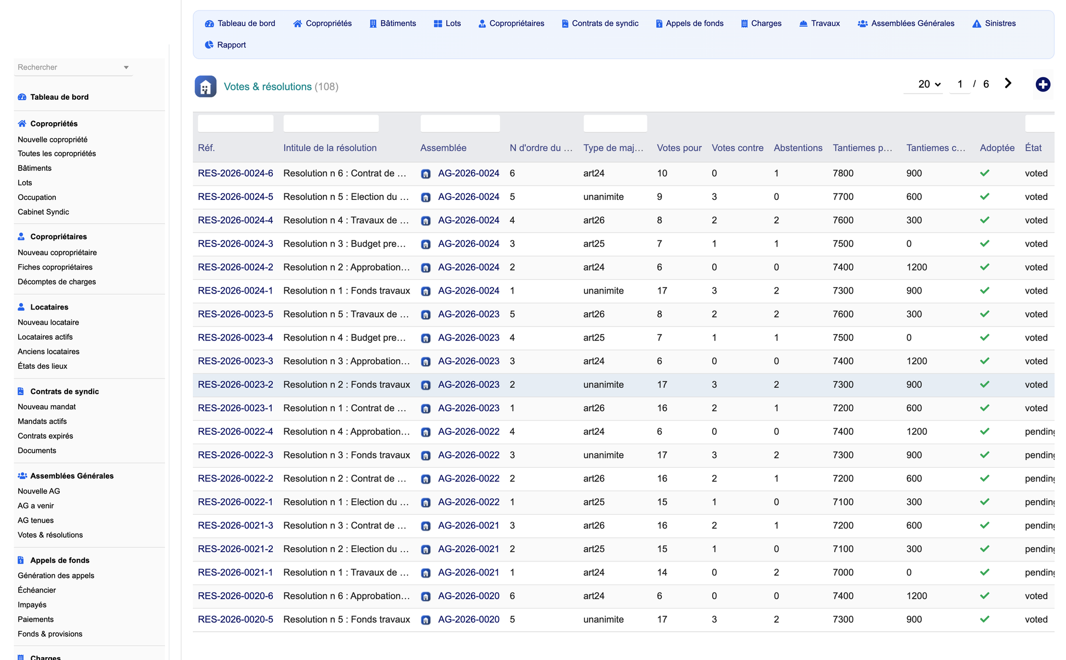Open Votes & résolutions sidebar link

click(x=50, y=535)
